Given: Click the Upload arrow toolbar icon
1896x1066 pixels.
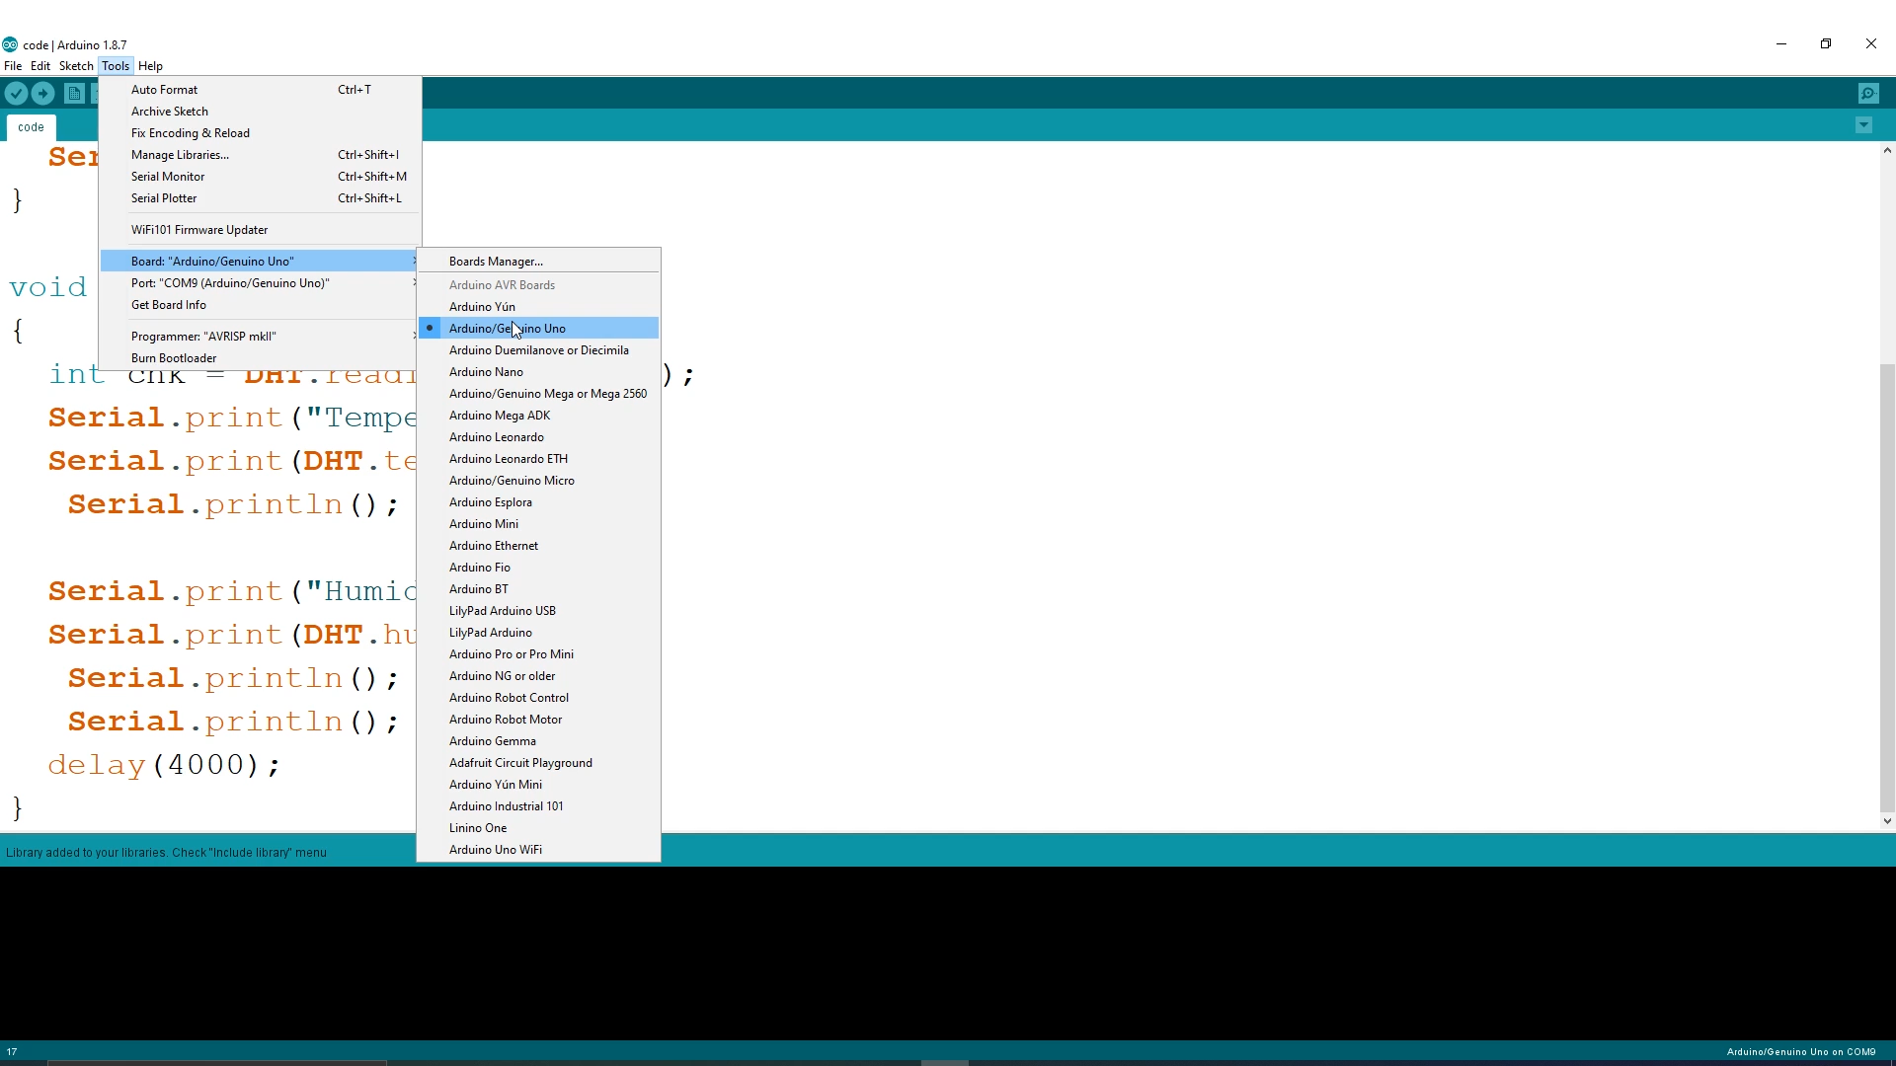Looking at the screenshot, I should (42, 93).
